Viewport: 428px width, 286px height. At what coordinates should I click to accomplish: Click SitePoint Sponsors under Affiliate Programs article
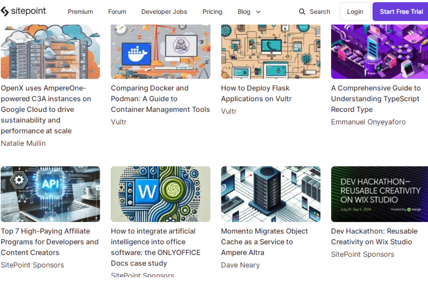(32, 265)
